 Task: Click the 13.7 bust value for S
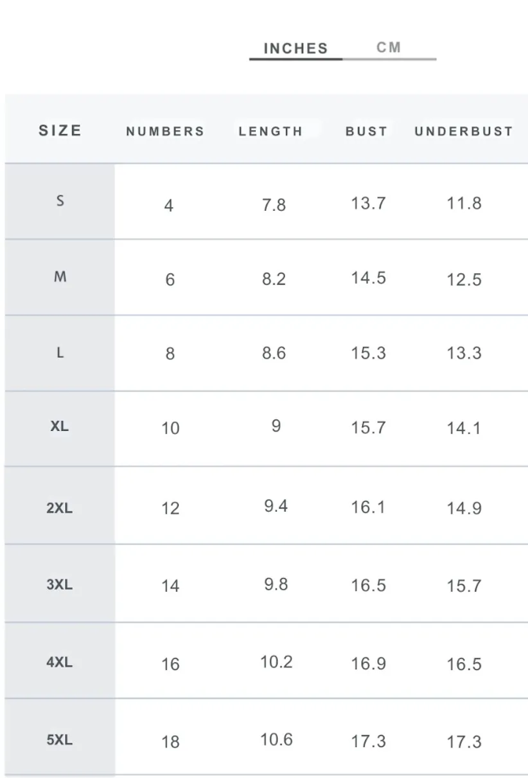pyautogui.click(x=368, y=203)
